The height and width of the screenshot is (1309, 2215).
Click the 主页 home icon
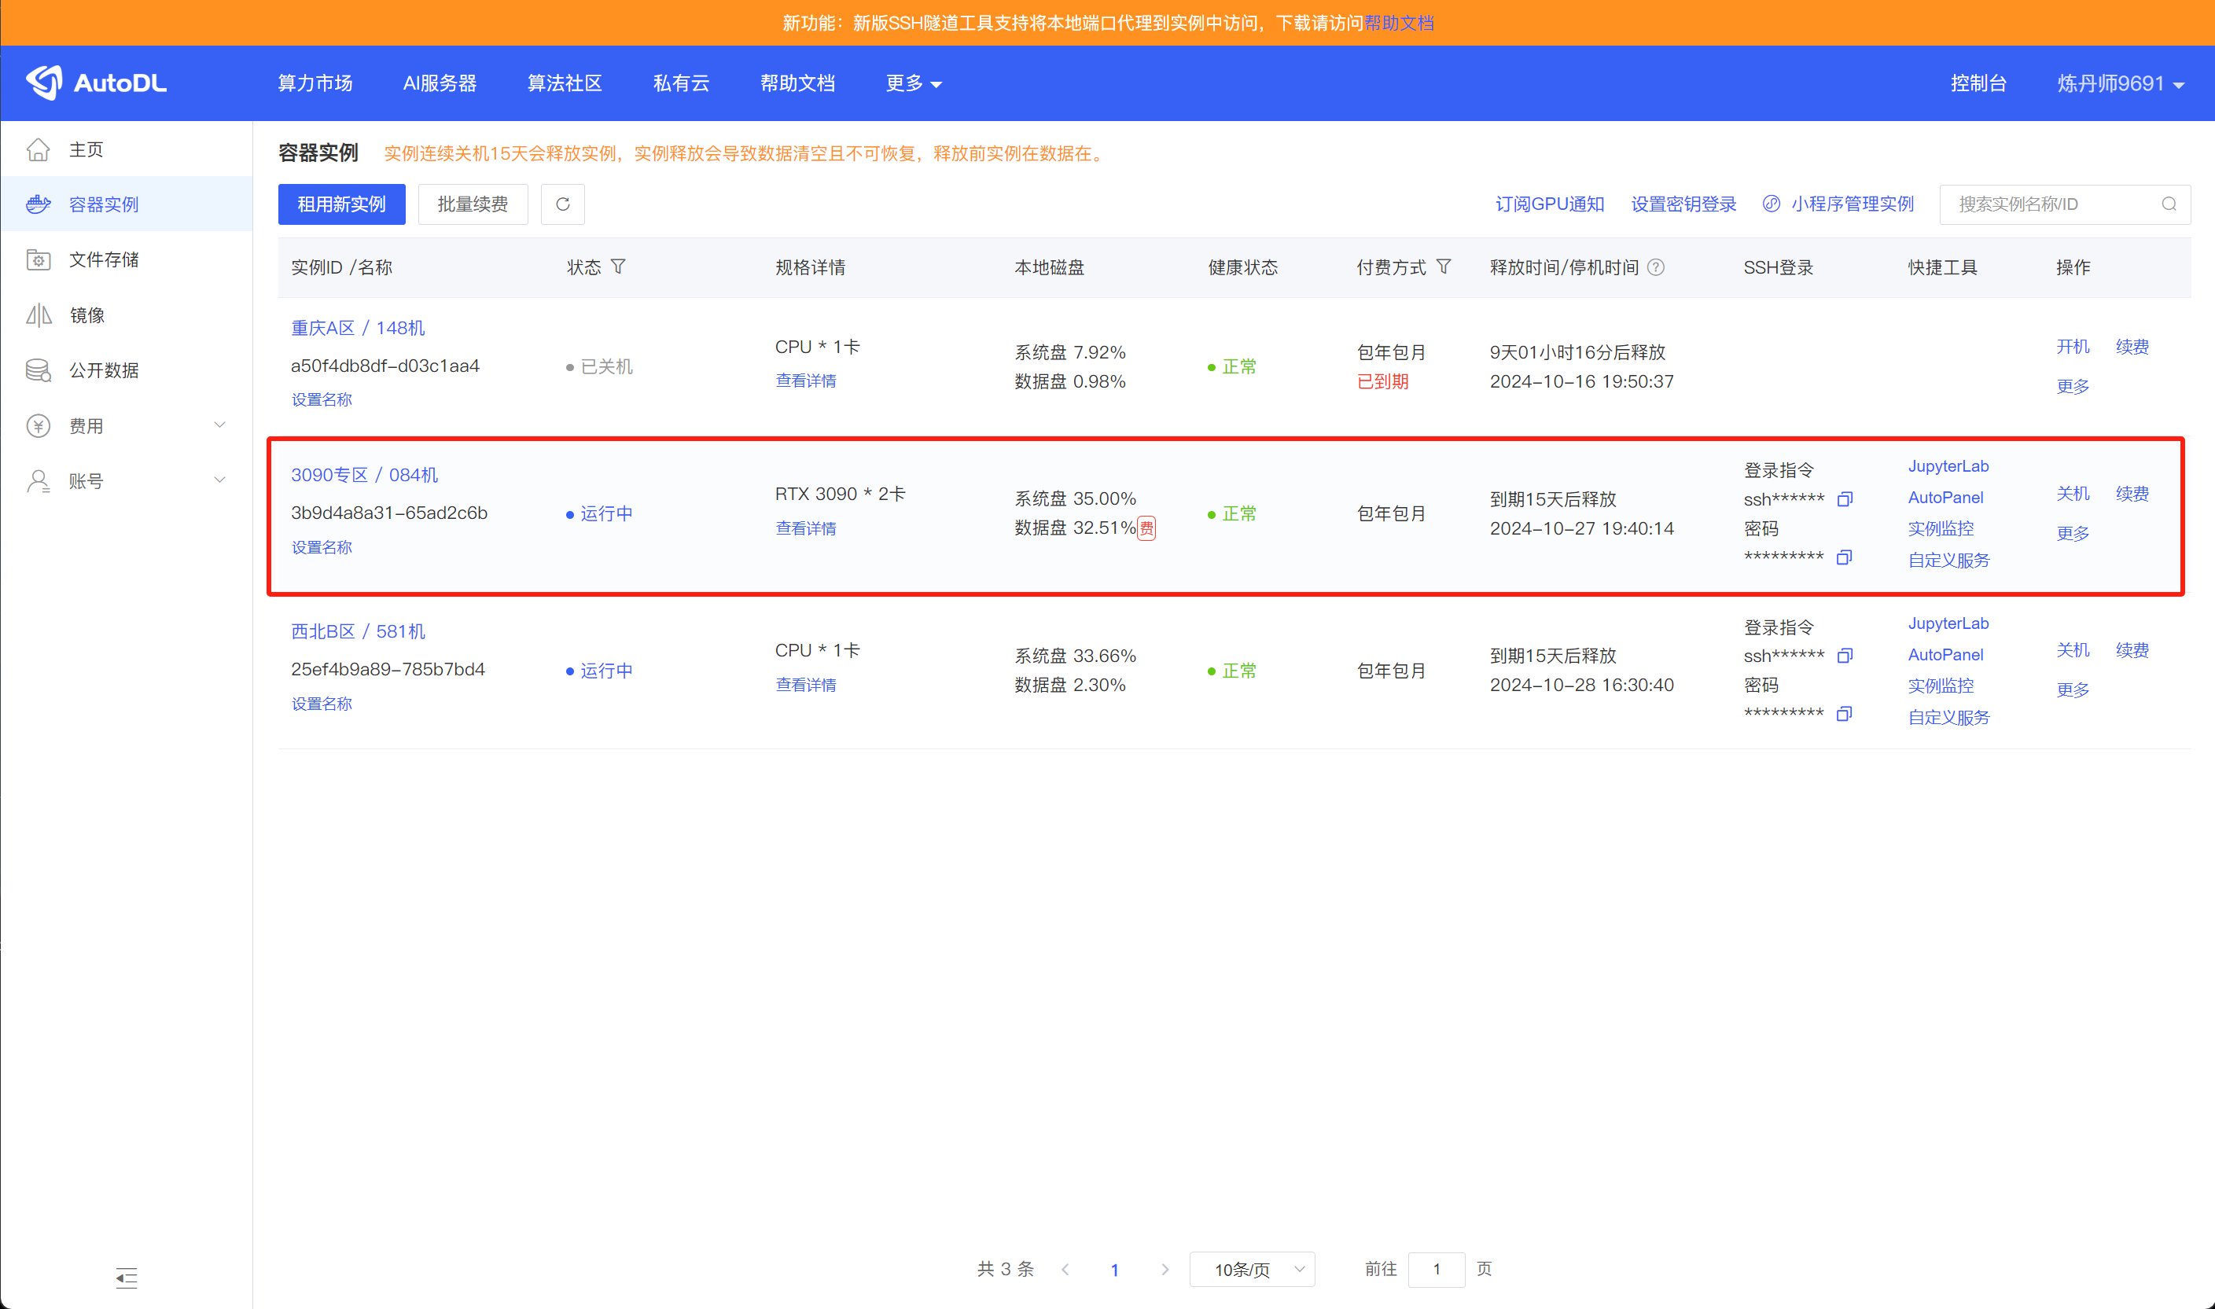(38, 149)
